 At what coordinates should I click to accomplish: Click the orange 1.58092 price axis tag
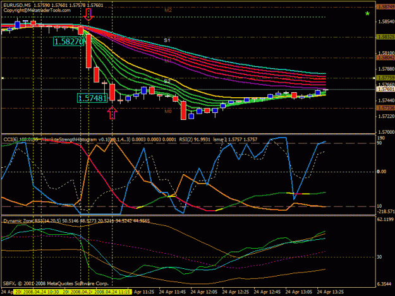386,58
